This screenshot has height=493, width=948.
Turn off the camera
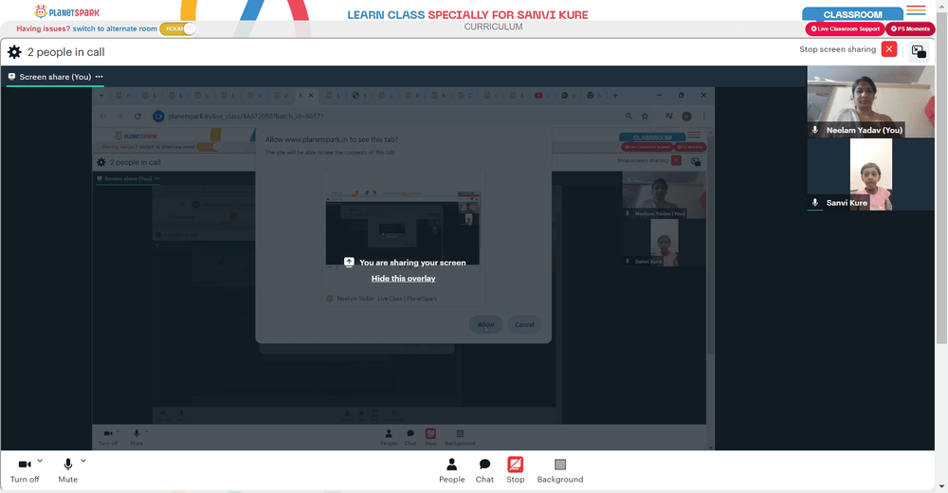point(25,470)
